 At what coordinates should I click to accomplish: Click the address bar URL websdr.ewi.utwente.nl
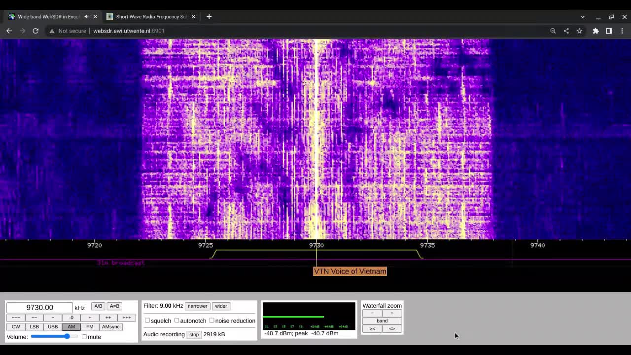pyautogui.click(x=129, y=31)
